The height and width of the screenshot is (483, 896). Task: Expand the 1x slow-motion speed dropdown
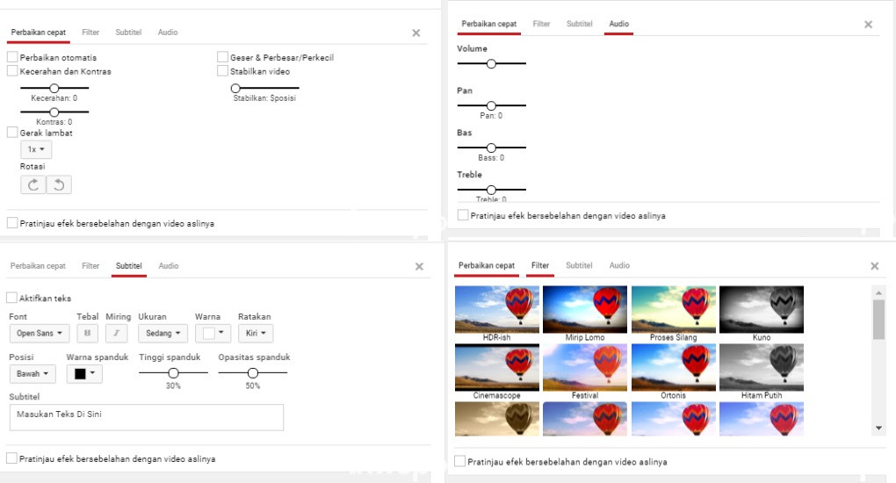pos(36,149)
